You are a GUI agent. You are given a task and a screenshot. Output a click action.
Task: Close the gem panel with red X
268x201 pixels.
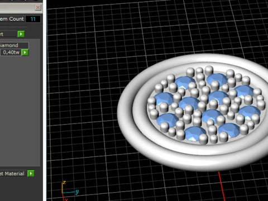pos(38,7)
